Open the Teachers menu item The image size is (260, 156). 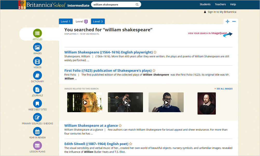(x=220, y=4)
